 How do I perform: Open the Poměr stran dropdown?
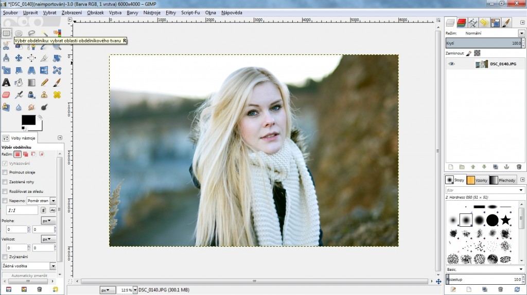[x=41, y=201]
